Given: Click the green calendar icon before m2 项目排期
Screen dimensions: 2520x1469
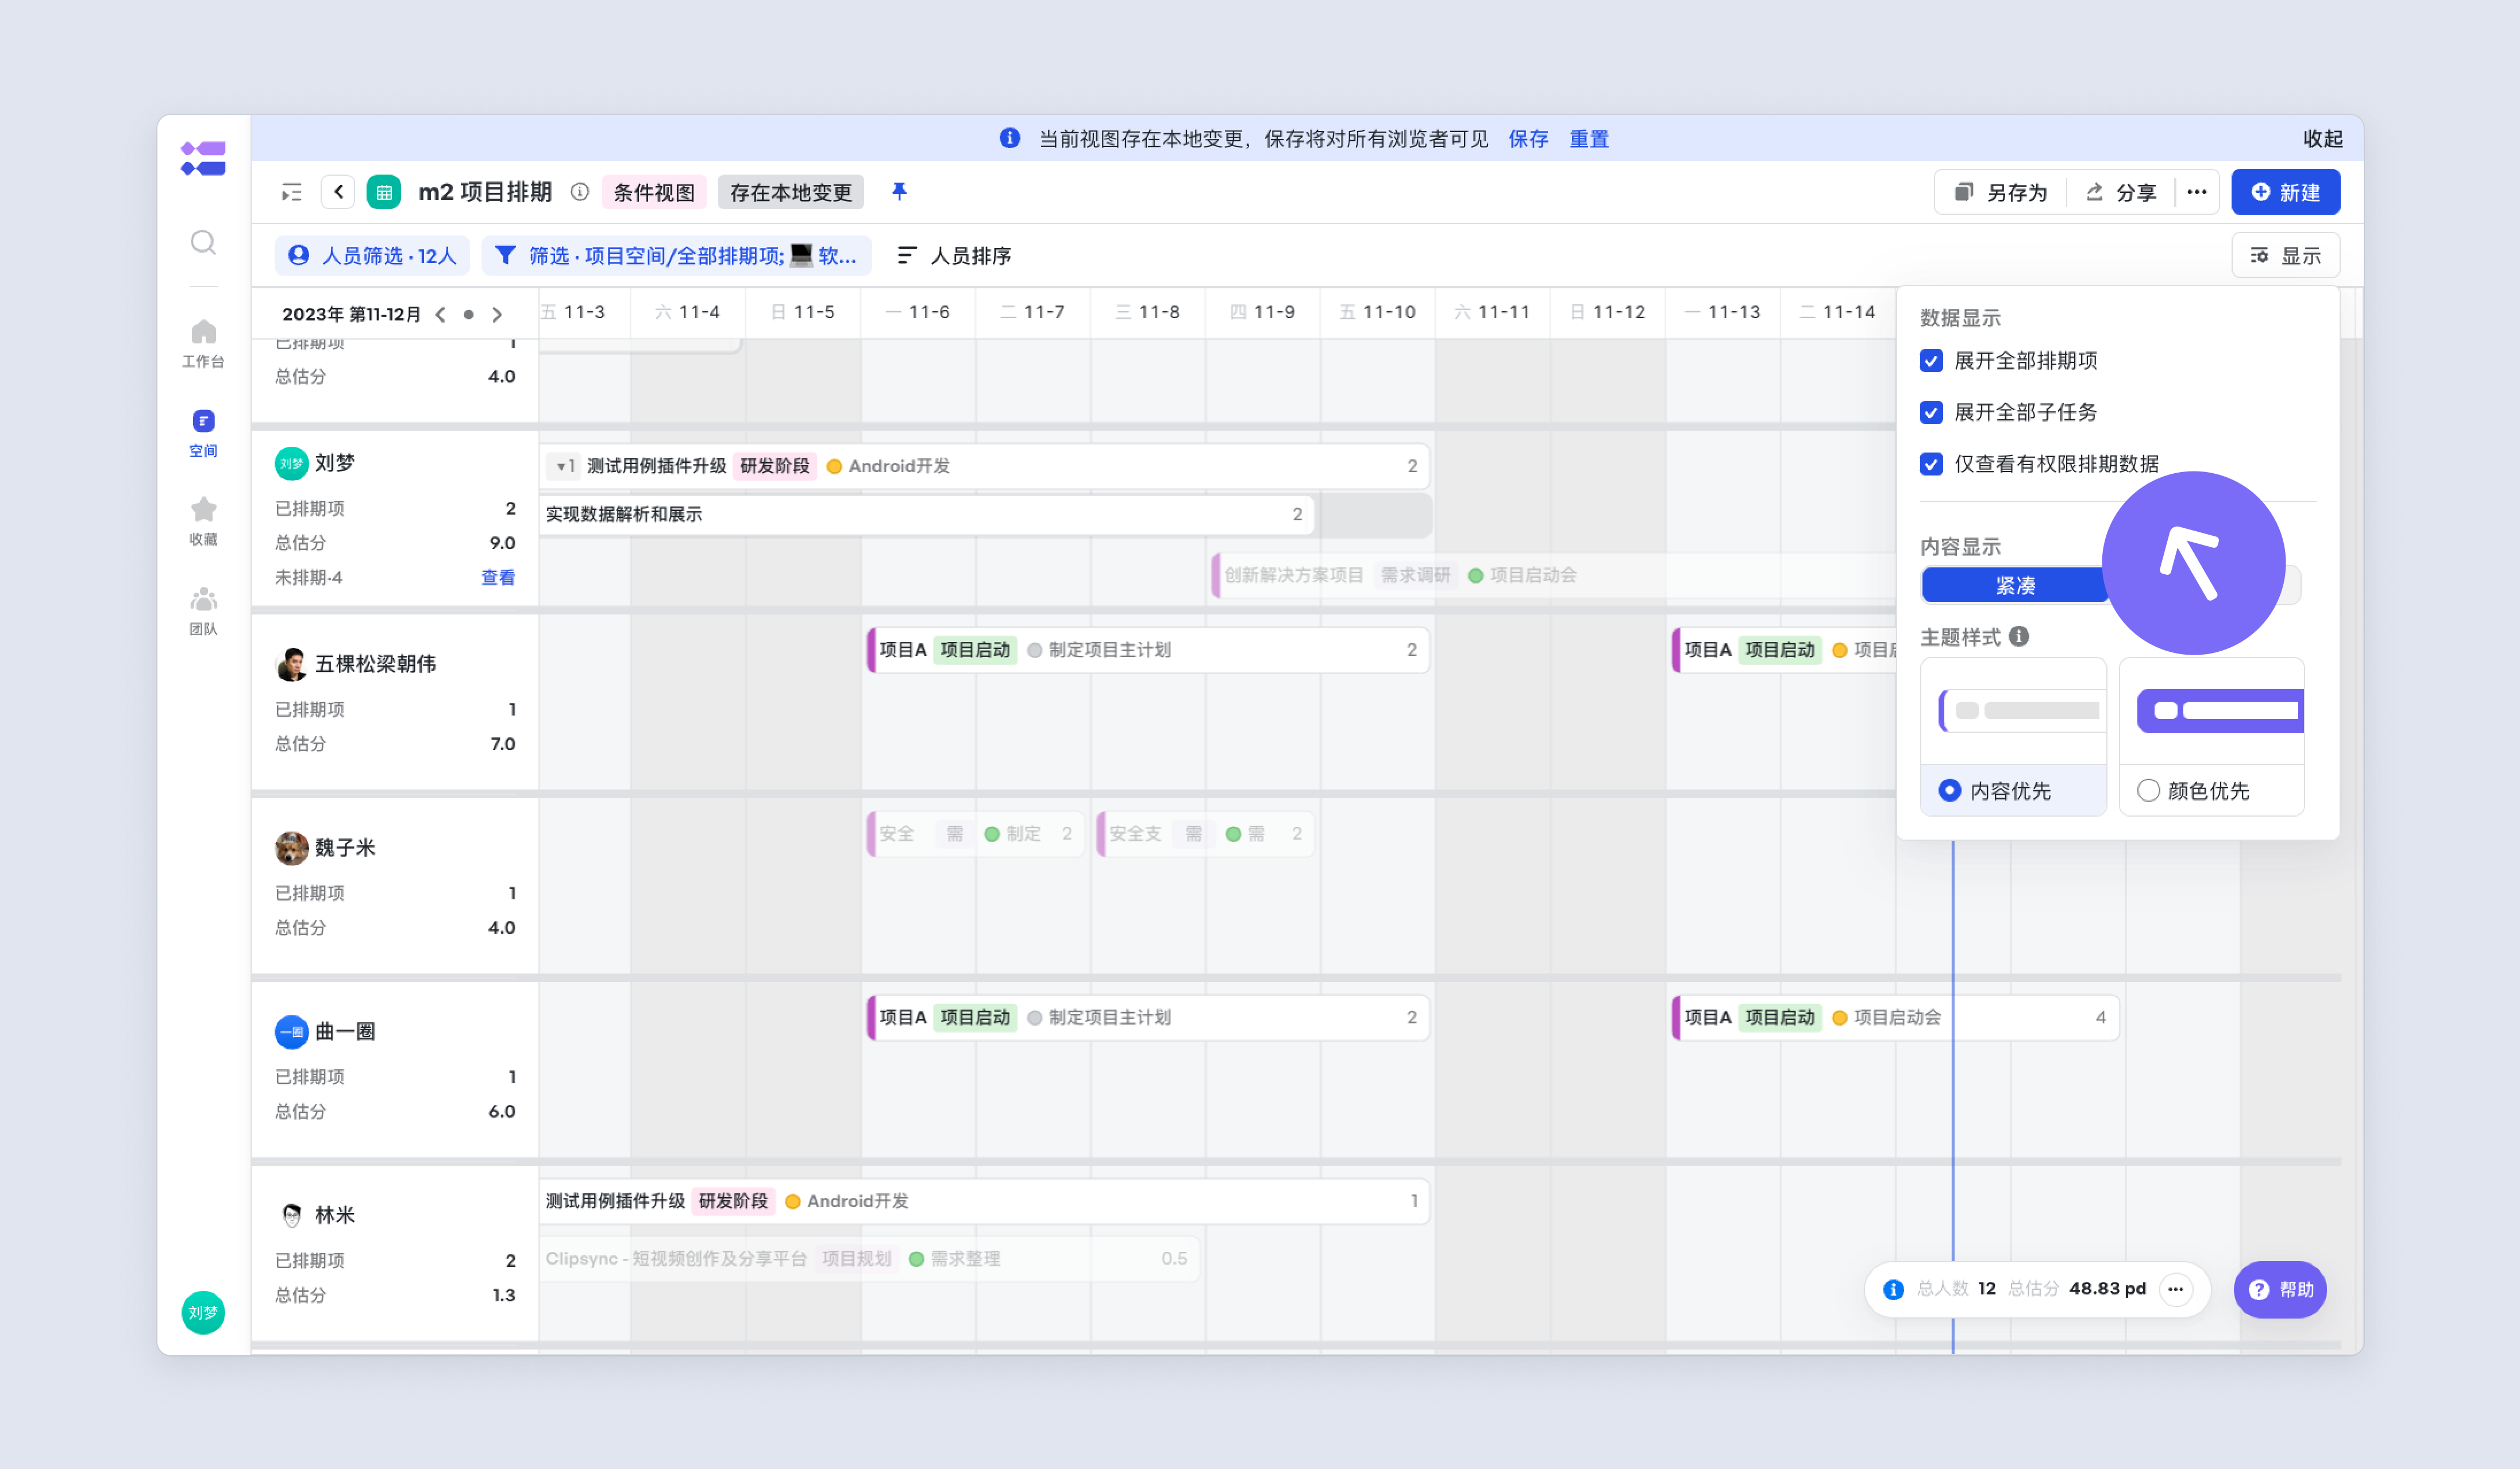Looking at the screenshot, I should click(384, 192).
